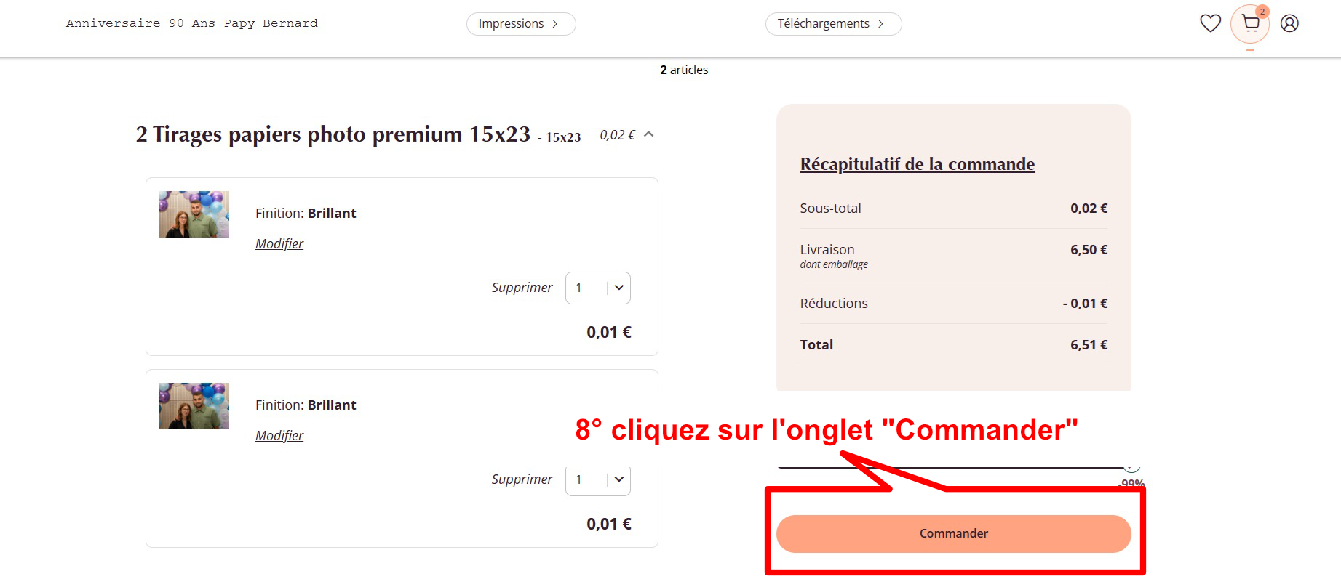This screenshot has width=1341, height=587.
Task: Click first photo thumbnail
Action: point(194,214)
